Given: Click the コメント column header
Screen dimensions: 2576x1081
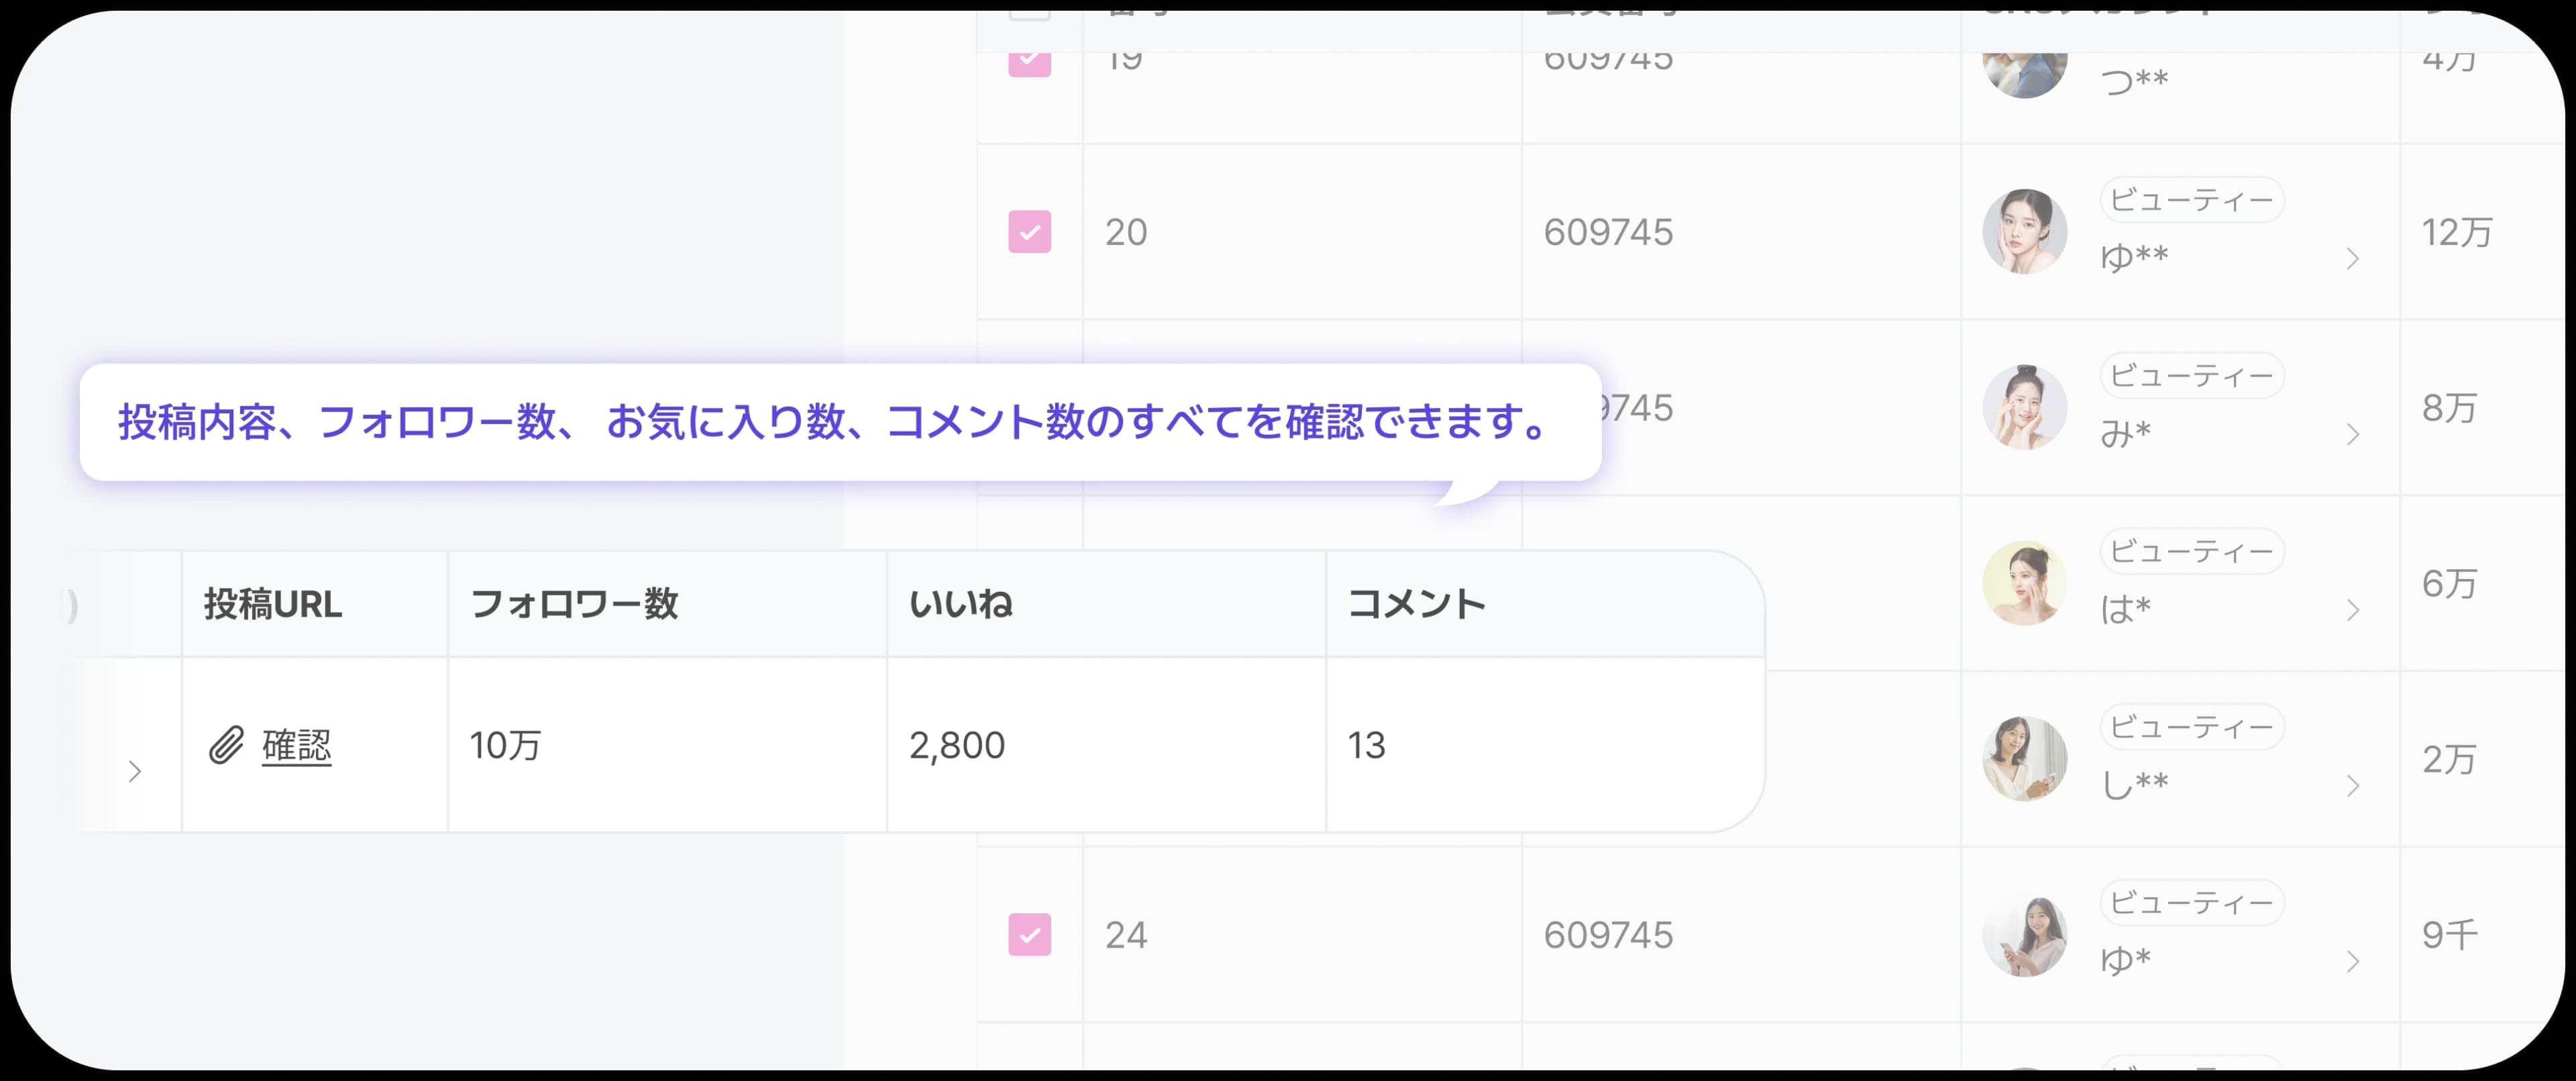Looking at the screenshot, I should pos(1416,604).
